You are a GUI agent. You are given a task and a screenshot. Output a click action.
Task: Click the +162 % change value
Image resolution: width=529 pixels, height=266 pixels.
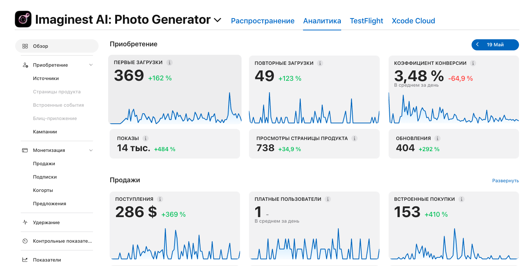[160, 79]
